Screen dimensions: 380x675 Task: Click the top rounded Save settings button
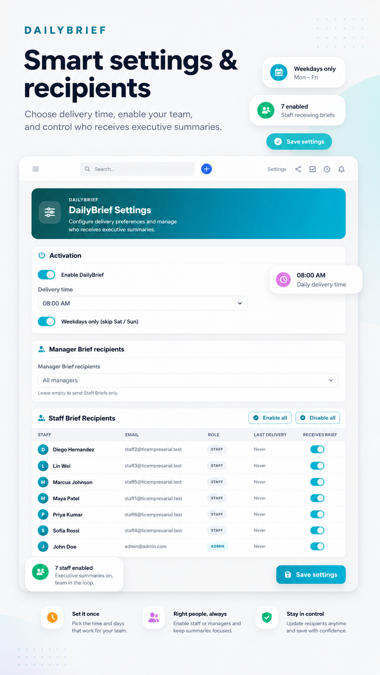click(x=299, y=141)
